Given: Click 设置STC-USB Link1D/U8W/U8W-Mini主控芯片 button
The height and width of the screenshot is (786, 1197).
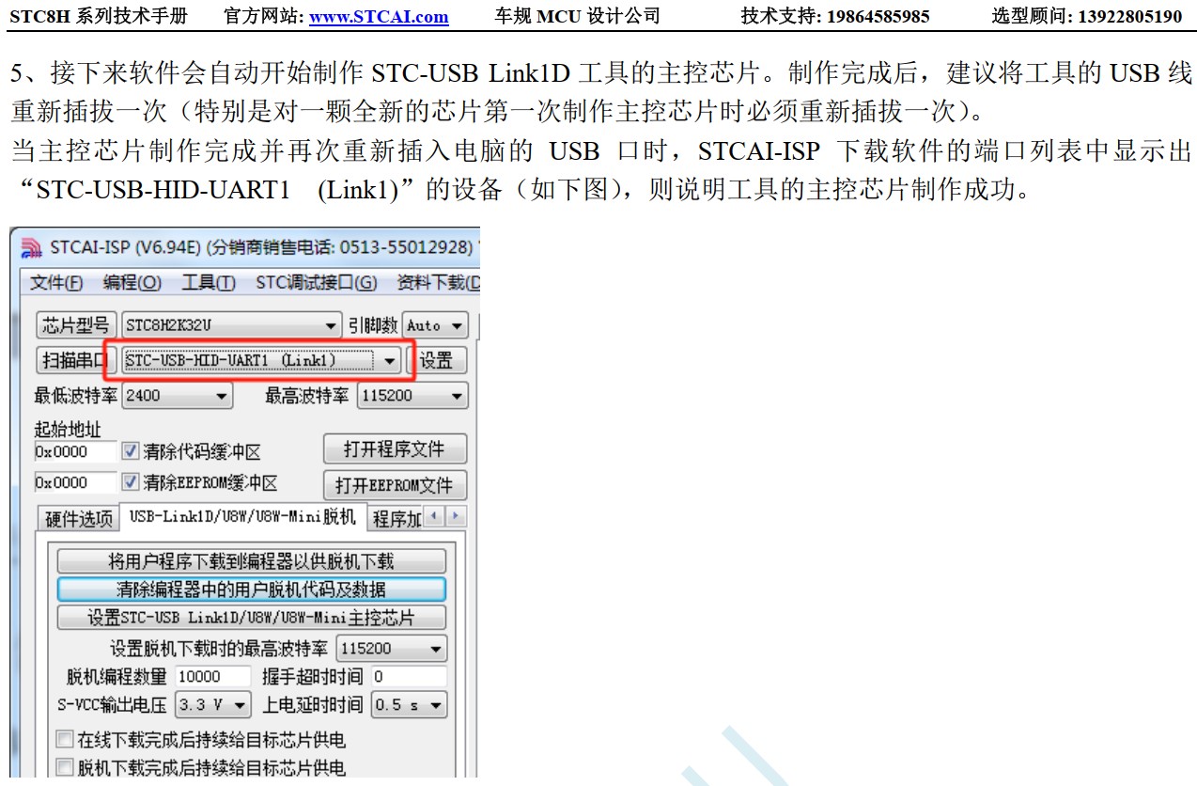Looking at the screenshot, I should (252, 618).
